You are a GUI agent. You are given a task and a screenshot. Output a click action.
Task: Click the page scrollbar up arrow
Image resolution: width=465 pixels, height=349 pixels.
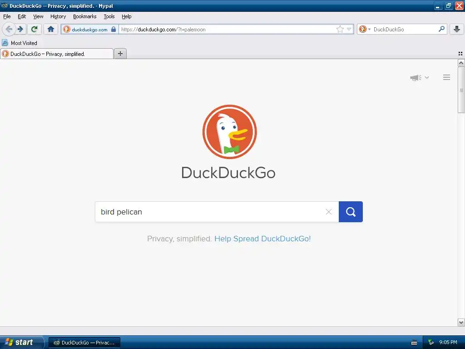[461, 63]
